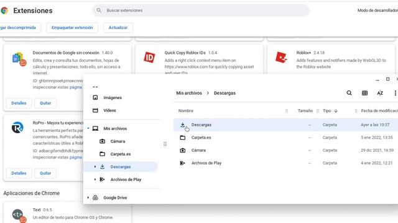The height and width of the screenshot is (223, 398).
Task: Select Cámara in the Files sidebar
Action: (x=118, y=141)
